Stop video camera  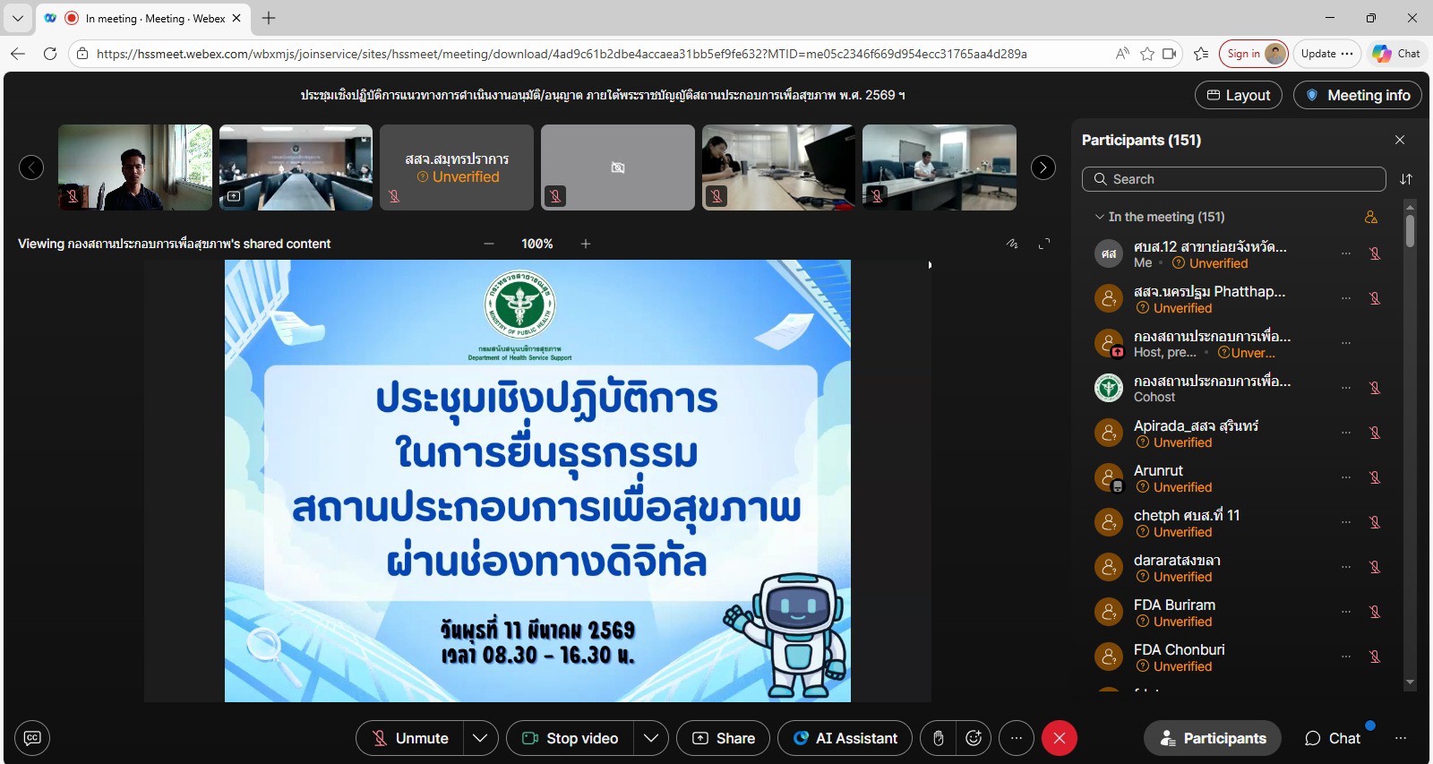571,738
